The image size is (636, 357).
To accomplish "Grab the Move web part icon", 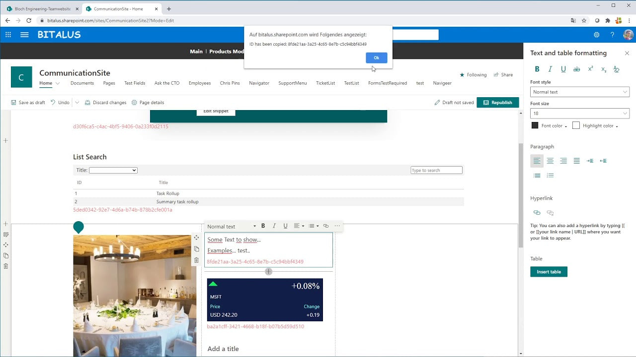I will point(196,238).
